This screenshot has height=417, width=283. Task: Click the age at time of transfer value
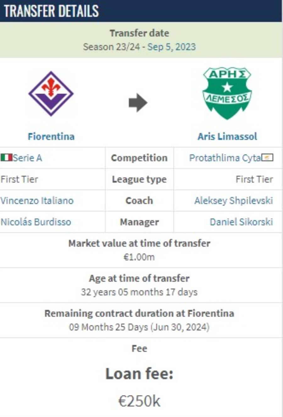139,292
